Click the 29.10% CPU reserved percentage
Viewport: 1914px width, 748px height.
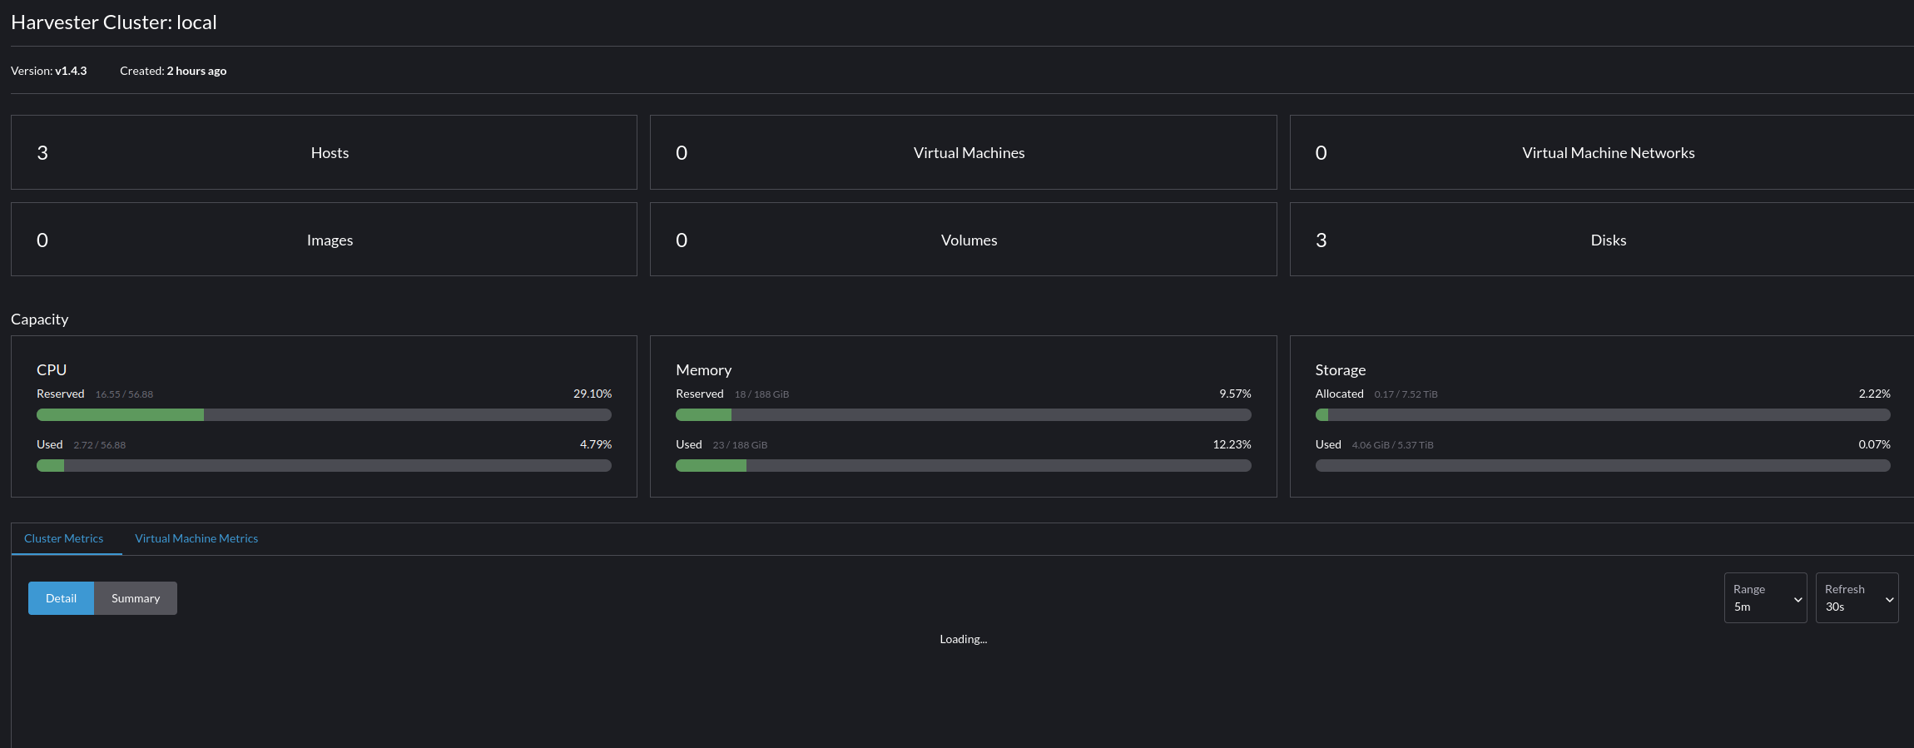pos(593,394)
